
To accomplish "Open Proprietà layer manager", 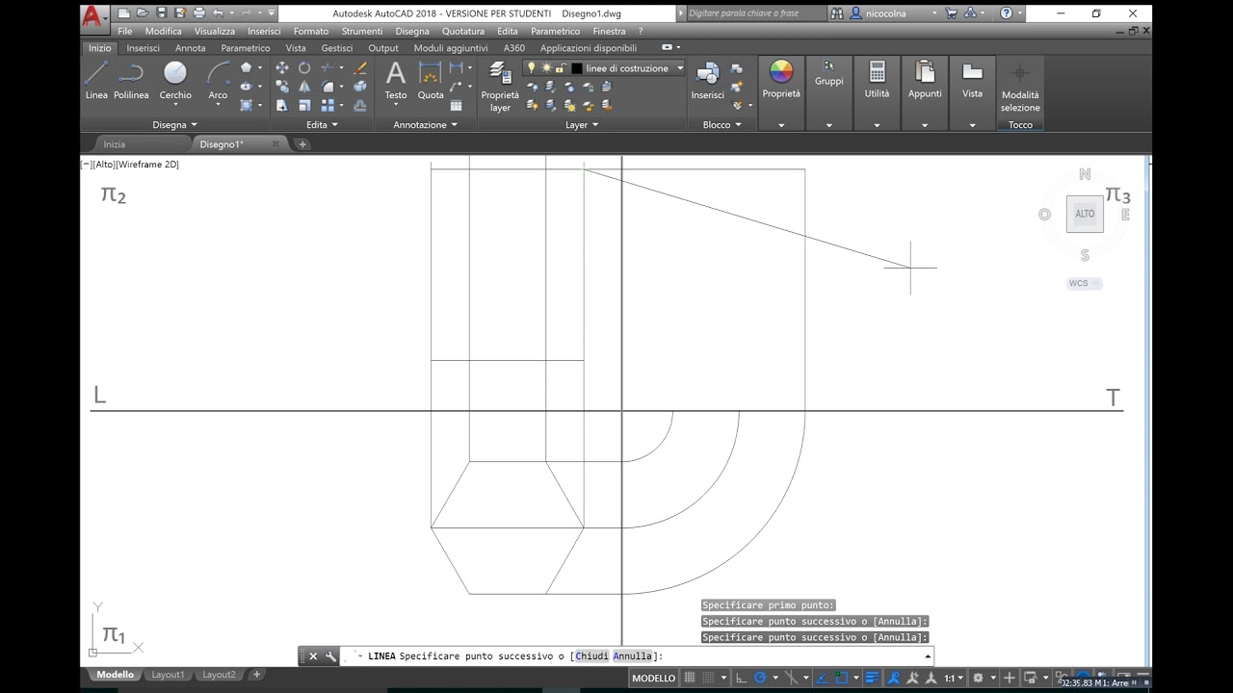I will pos(500,87).
